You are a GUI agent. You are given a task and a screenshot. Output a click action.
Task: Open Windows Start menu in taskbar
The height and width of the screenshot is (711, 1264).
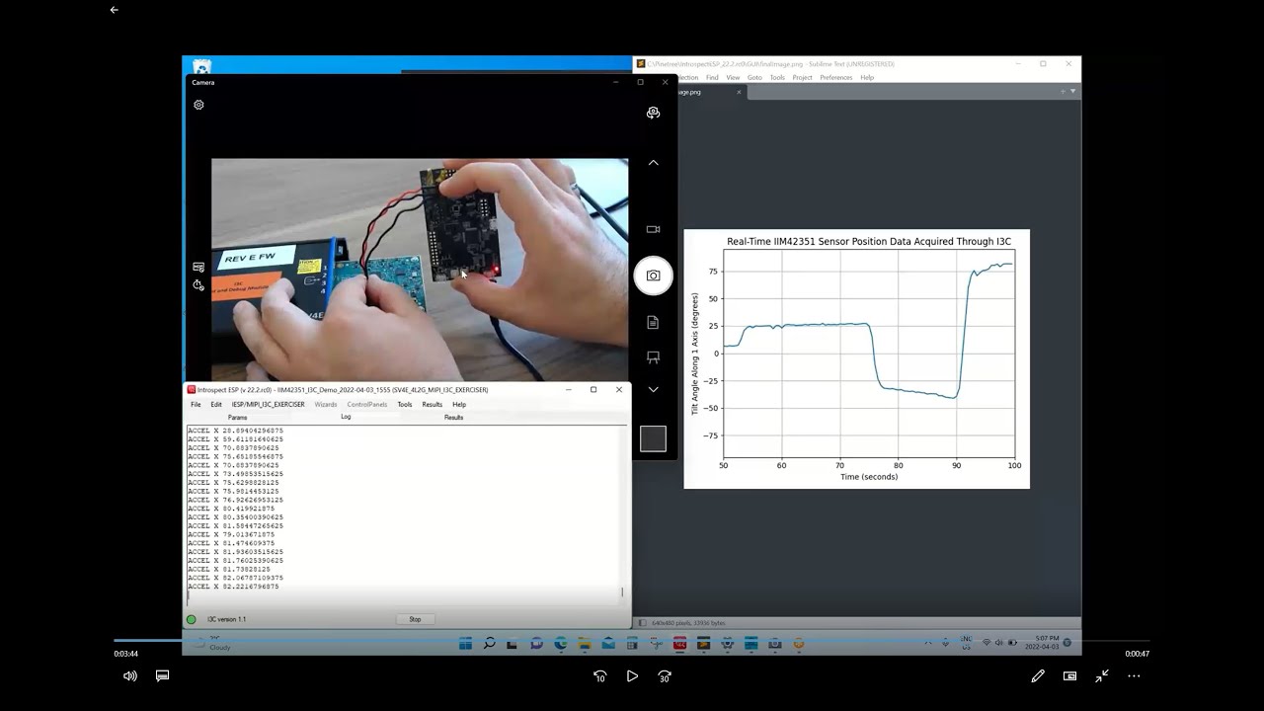pos(465,644)
